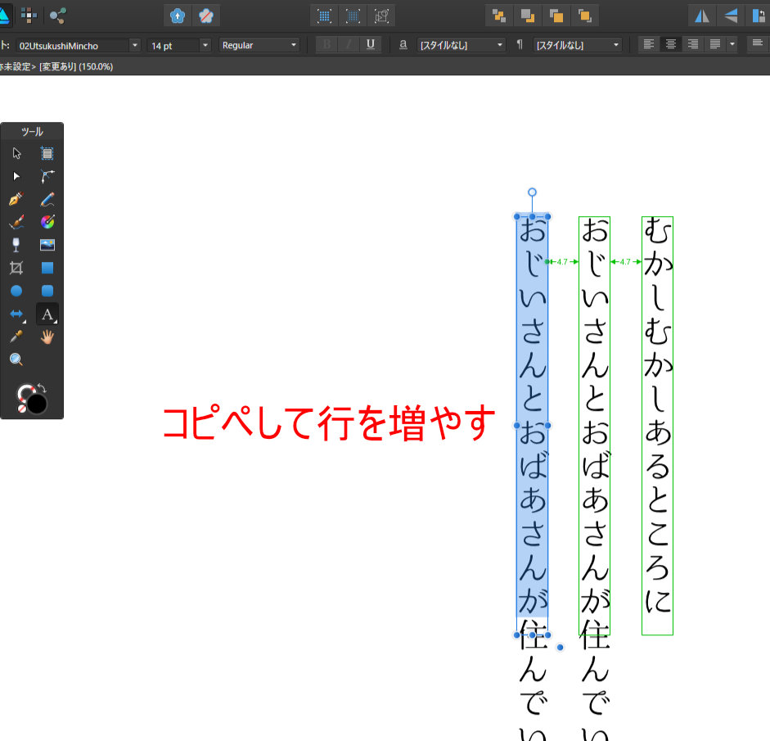This screenshot has height=741, width=770.
Task: Select the Node tool
Action: click(16, 176)
